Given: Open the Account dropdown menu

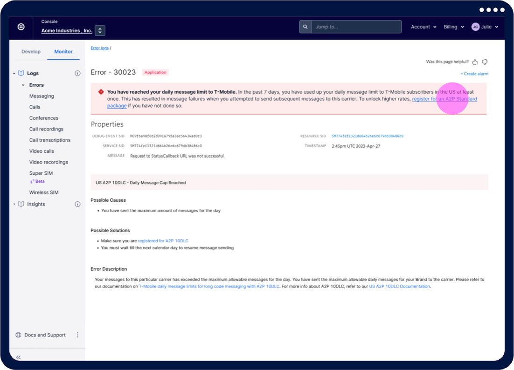Looking at the screenshot, I should tap(424, 27).
